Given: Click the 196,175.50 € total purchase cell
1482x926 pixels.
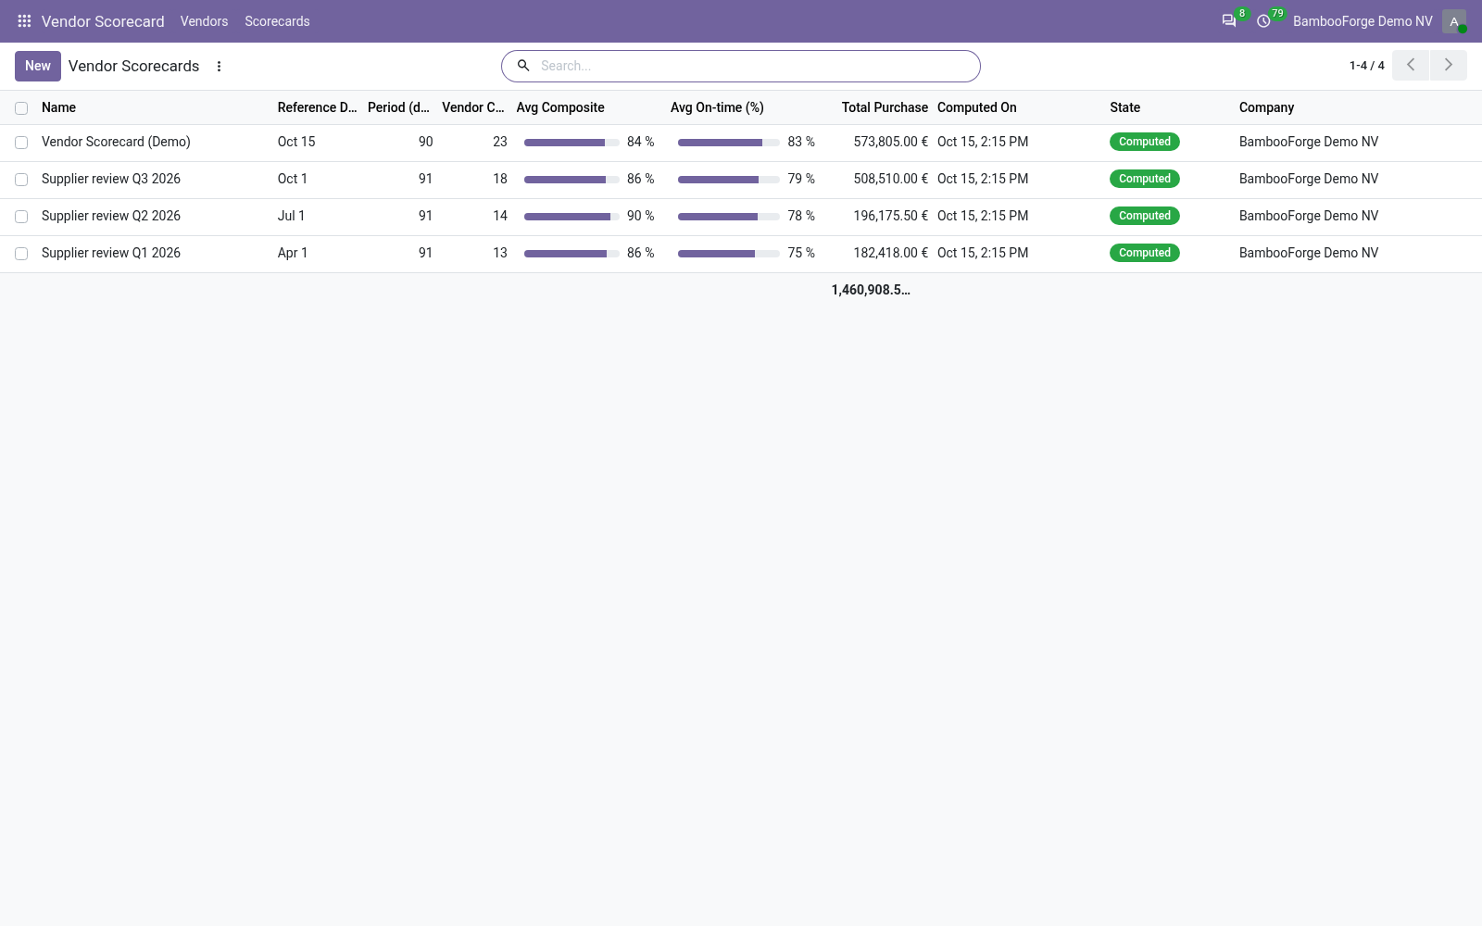Looking at the screenshot, I should (x=890, y=216).
